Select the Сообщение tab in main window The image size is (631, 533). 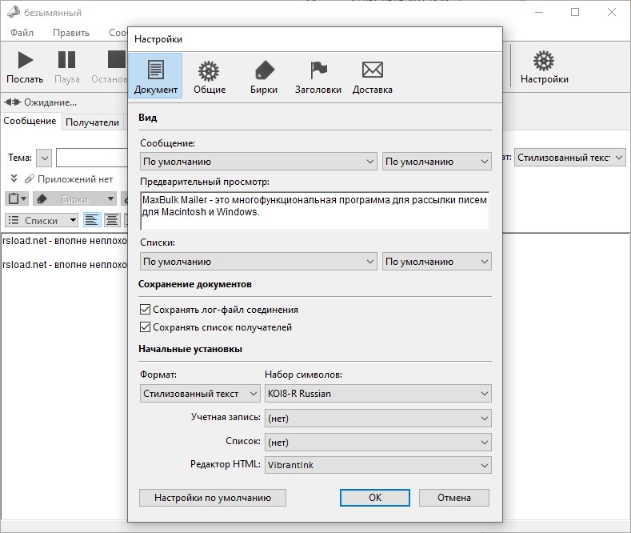point(30,121)
